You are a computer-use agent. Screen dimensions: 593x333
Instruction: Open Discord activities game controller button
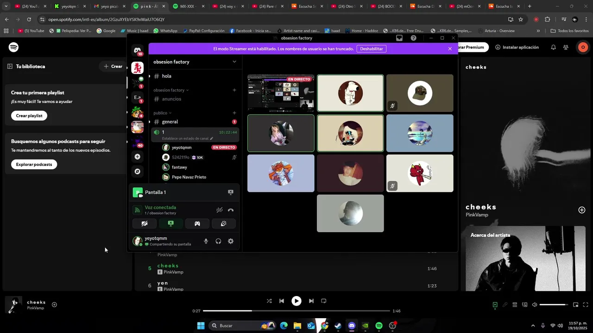(197, 224)
